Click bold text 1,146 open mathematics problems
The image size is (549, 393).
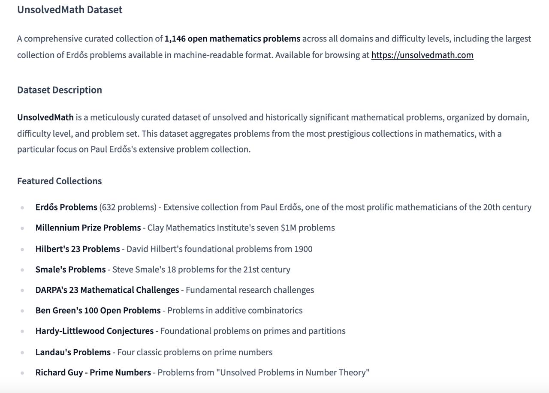pyautogui.click(x=232, y=39)
